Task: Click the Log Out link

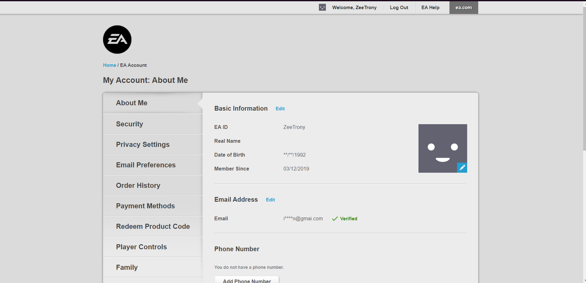Action: pyautogui.click(x=399, y=8)
